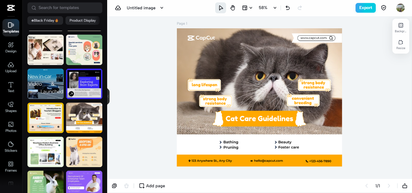412x193 pixels.
Task: Click the cloud save status icon
Action: [118, 8]
